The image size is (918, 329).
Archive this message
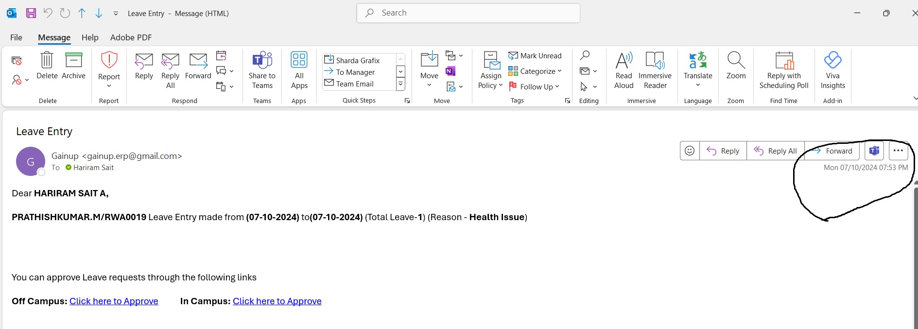(73, 60)
